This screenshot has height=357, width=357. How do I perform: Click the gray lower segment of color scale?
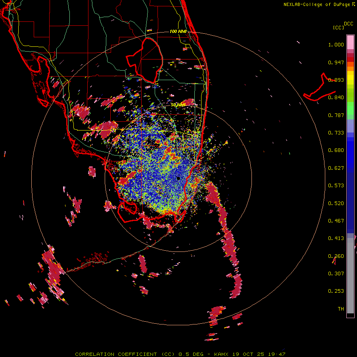coord(350,276)
